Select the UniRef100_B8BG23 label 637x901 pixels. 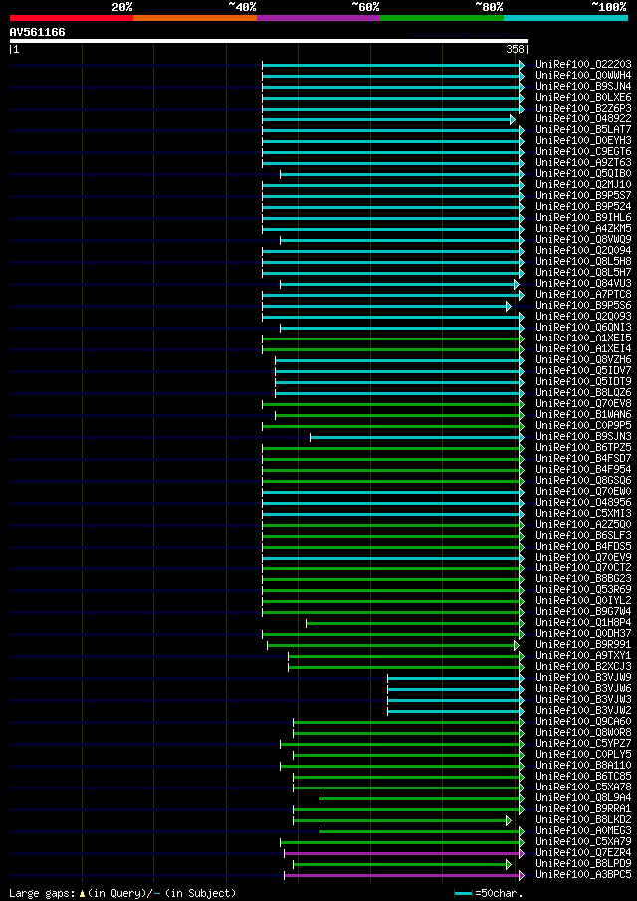pos(583,579)
